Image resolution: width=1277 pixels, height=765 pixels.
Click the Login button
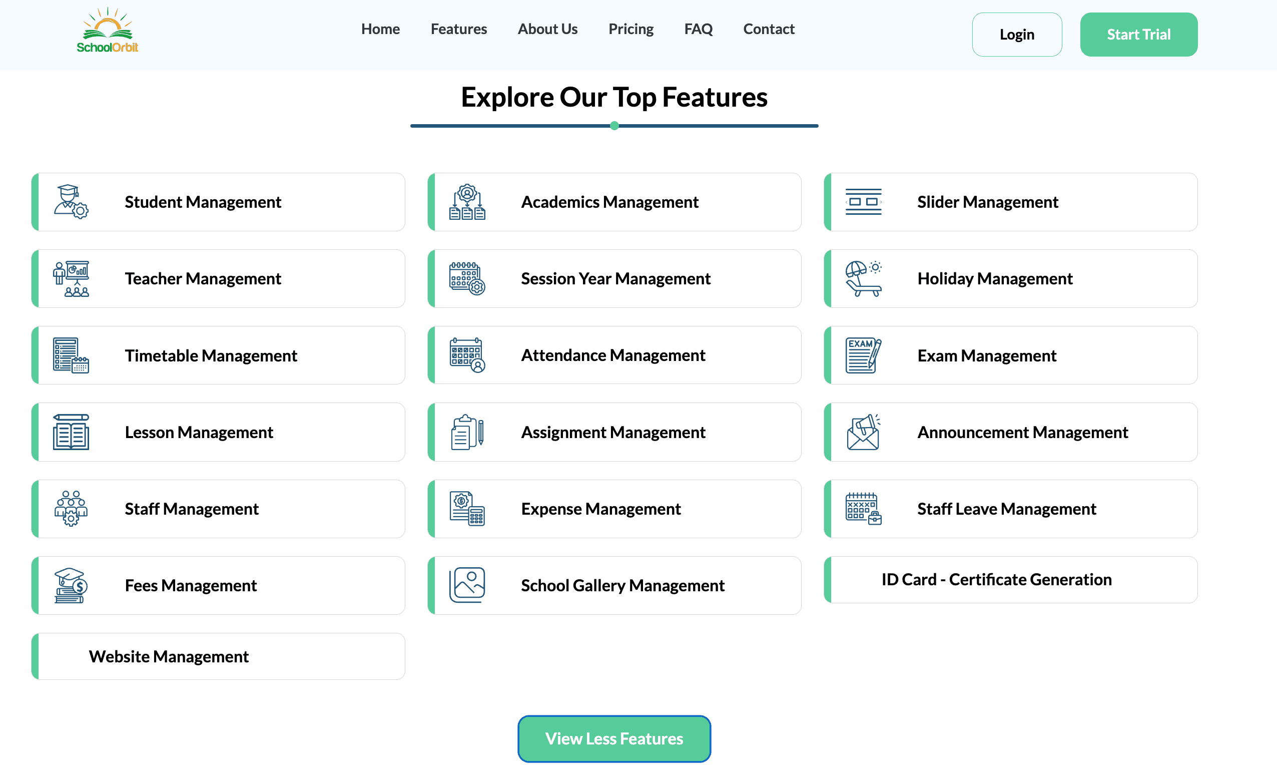click(1016, 35)
